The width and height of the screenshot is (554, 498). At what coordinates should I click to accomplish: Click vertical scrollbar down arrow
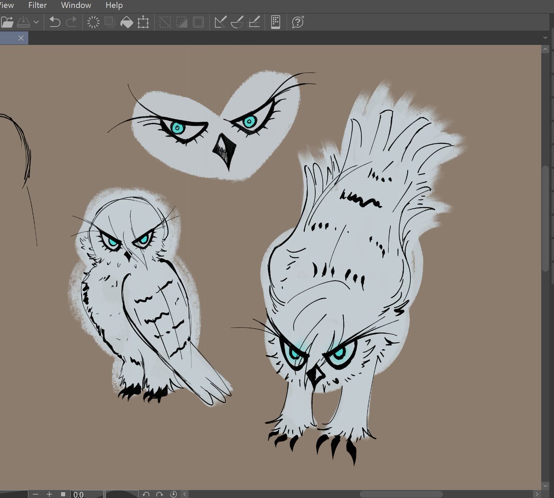545,486
